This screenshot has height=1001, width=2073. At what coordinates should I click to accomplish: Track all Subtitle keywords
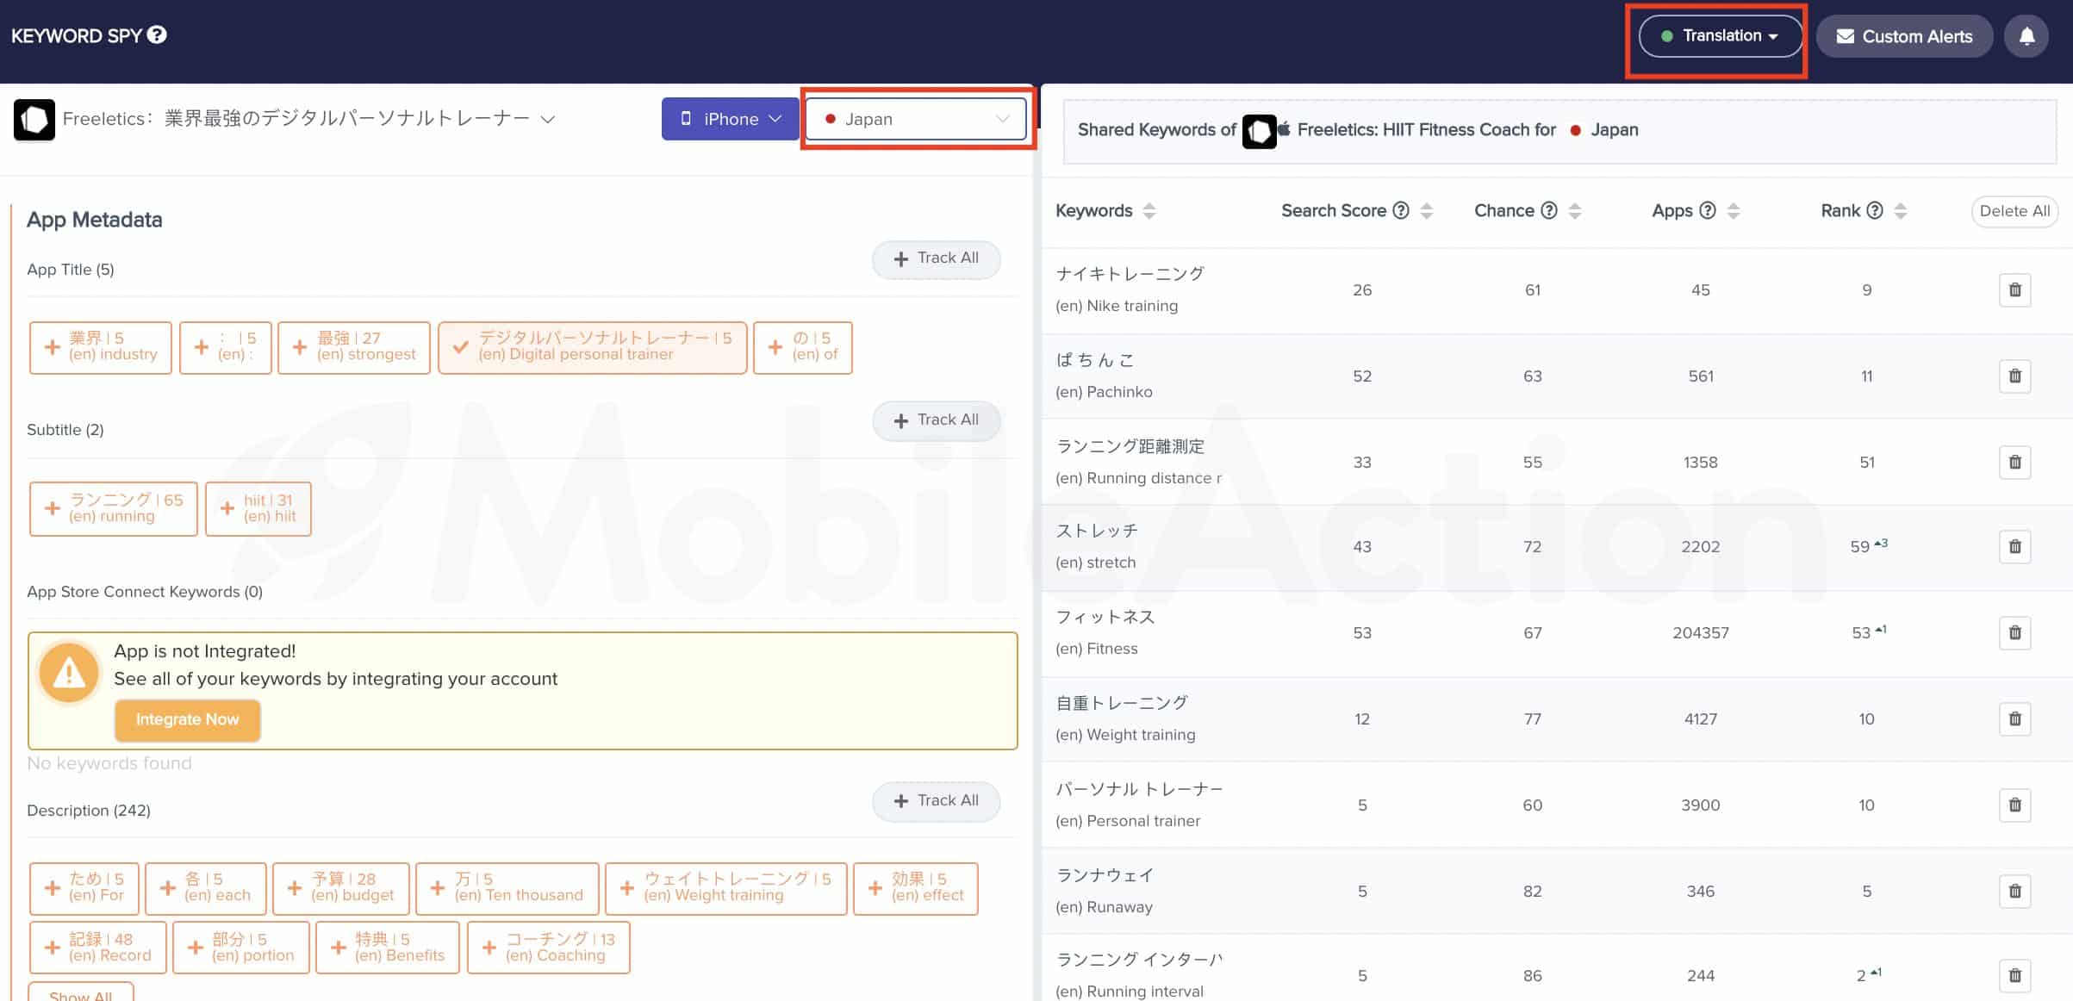pyautogui.click(x=936, y=420)
